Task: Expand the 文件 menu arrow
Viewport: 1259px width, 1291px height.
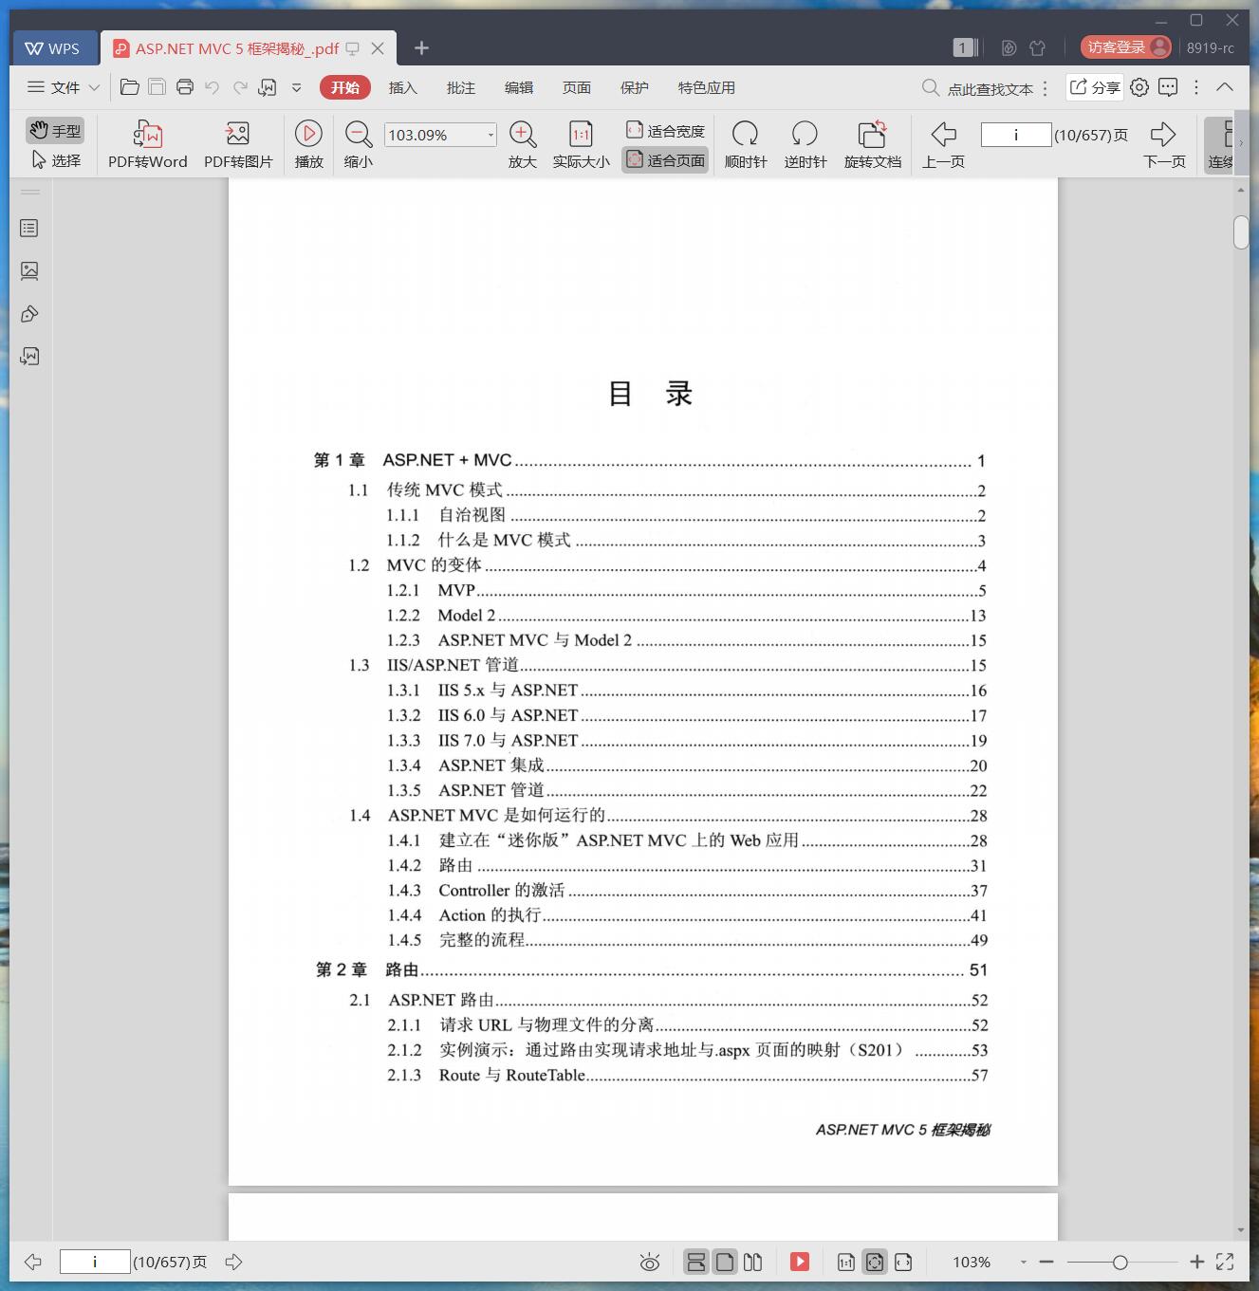Action: [94, 87]
